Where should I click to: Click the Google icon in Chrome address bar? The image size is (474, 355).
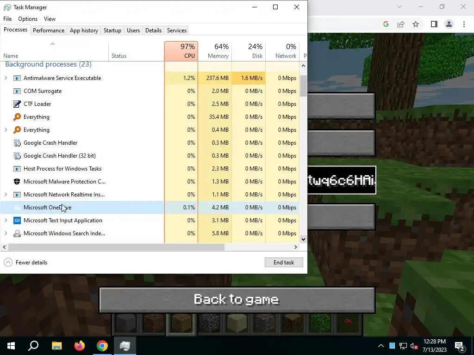click(x=386, y=24)
